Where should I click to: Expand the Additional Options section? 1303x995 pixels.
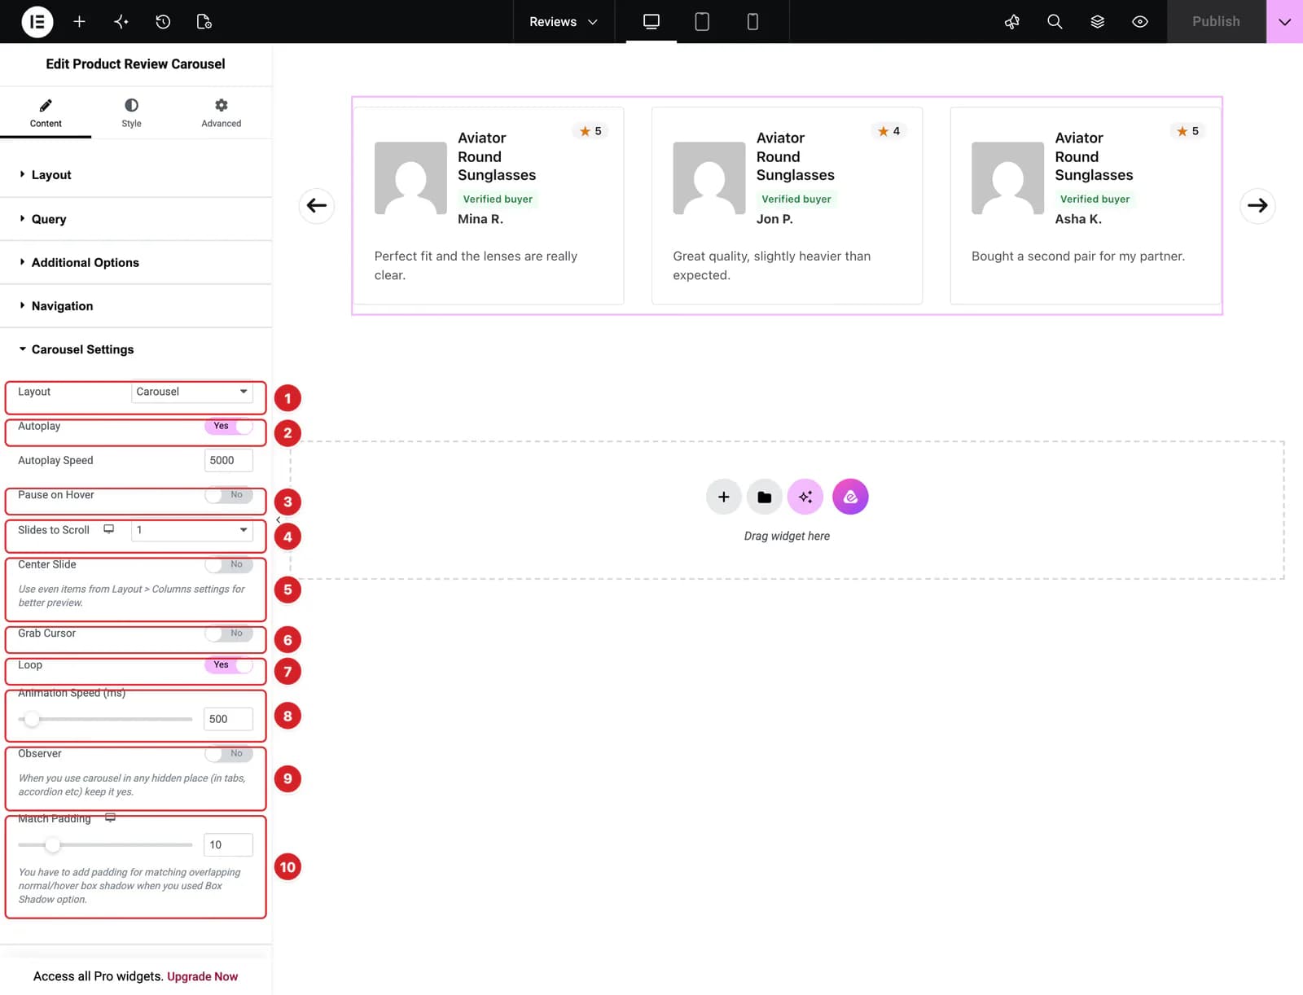tap(136, 262)
